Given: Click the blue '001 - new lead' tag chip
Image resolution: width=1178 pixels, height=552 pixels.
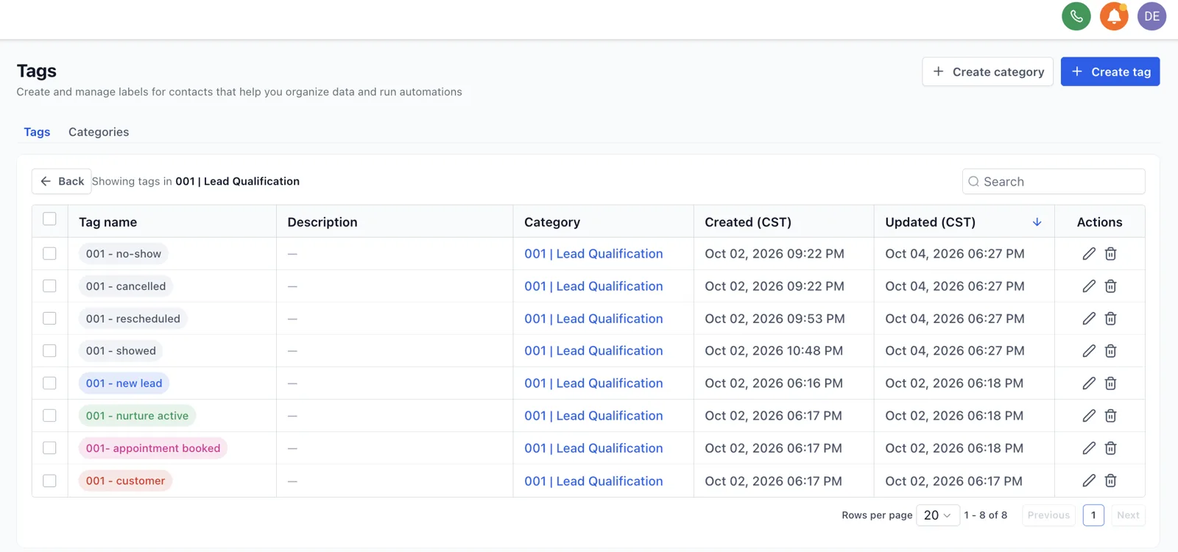Looking at the screenshot, I should pyautogui.click(x=124, y=383).
